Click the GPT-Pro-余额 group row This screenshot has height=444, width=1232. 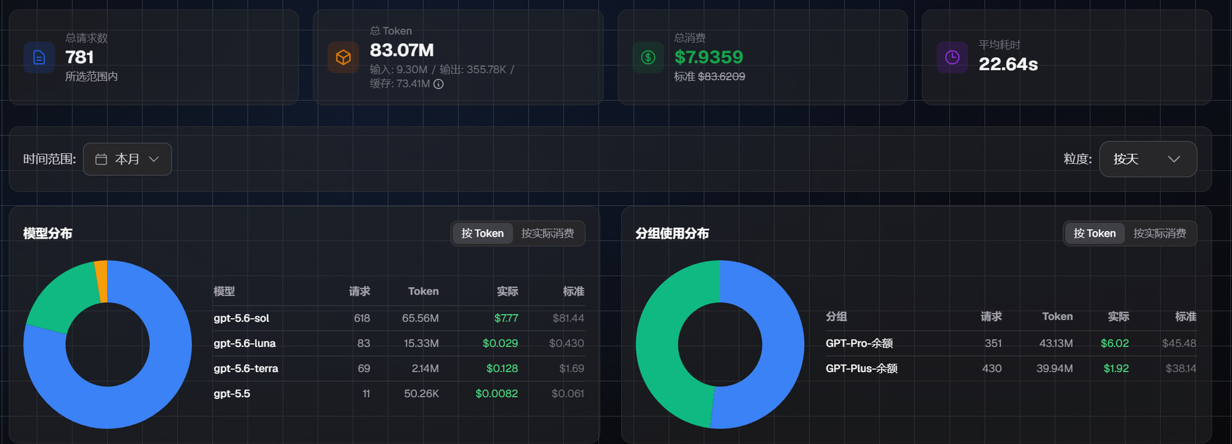point(1011,343)
